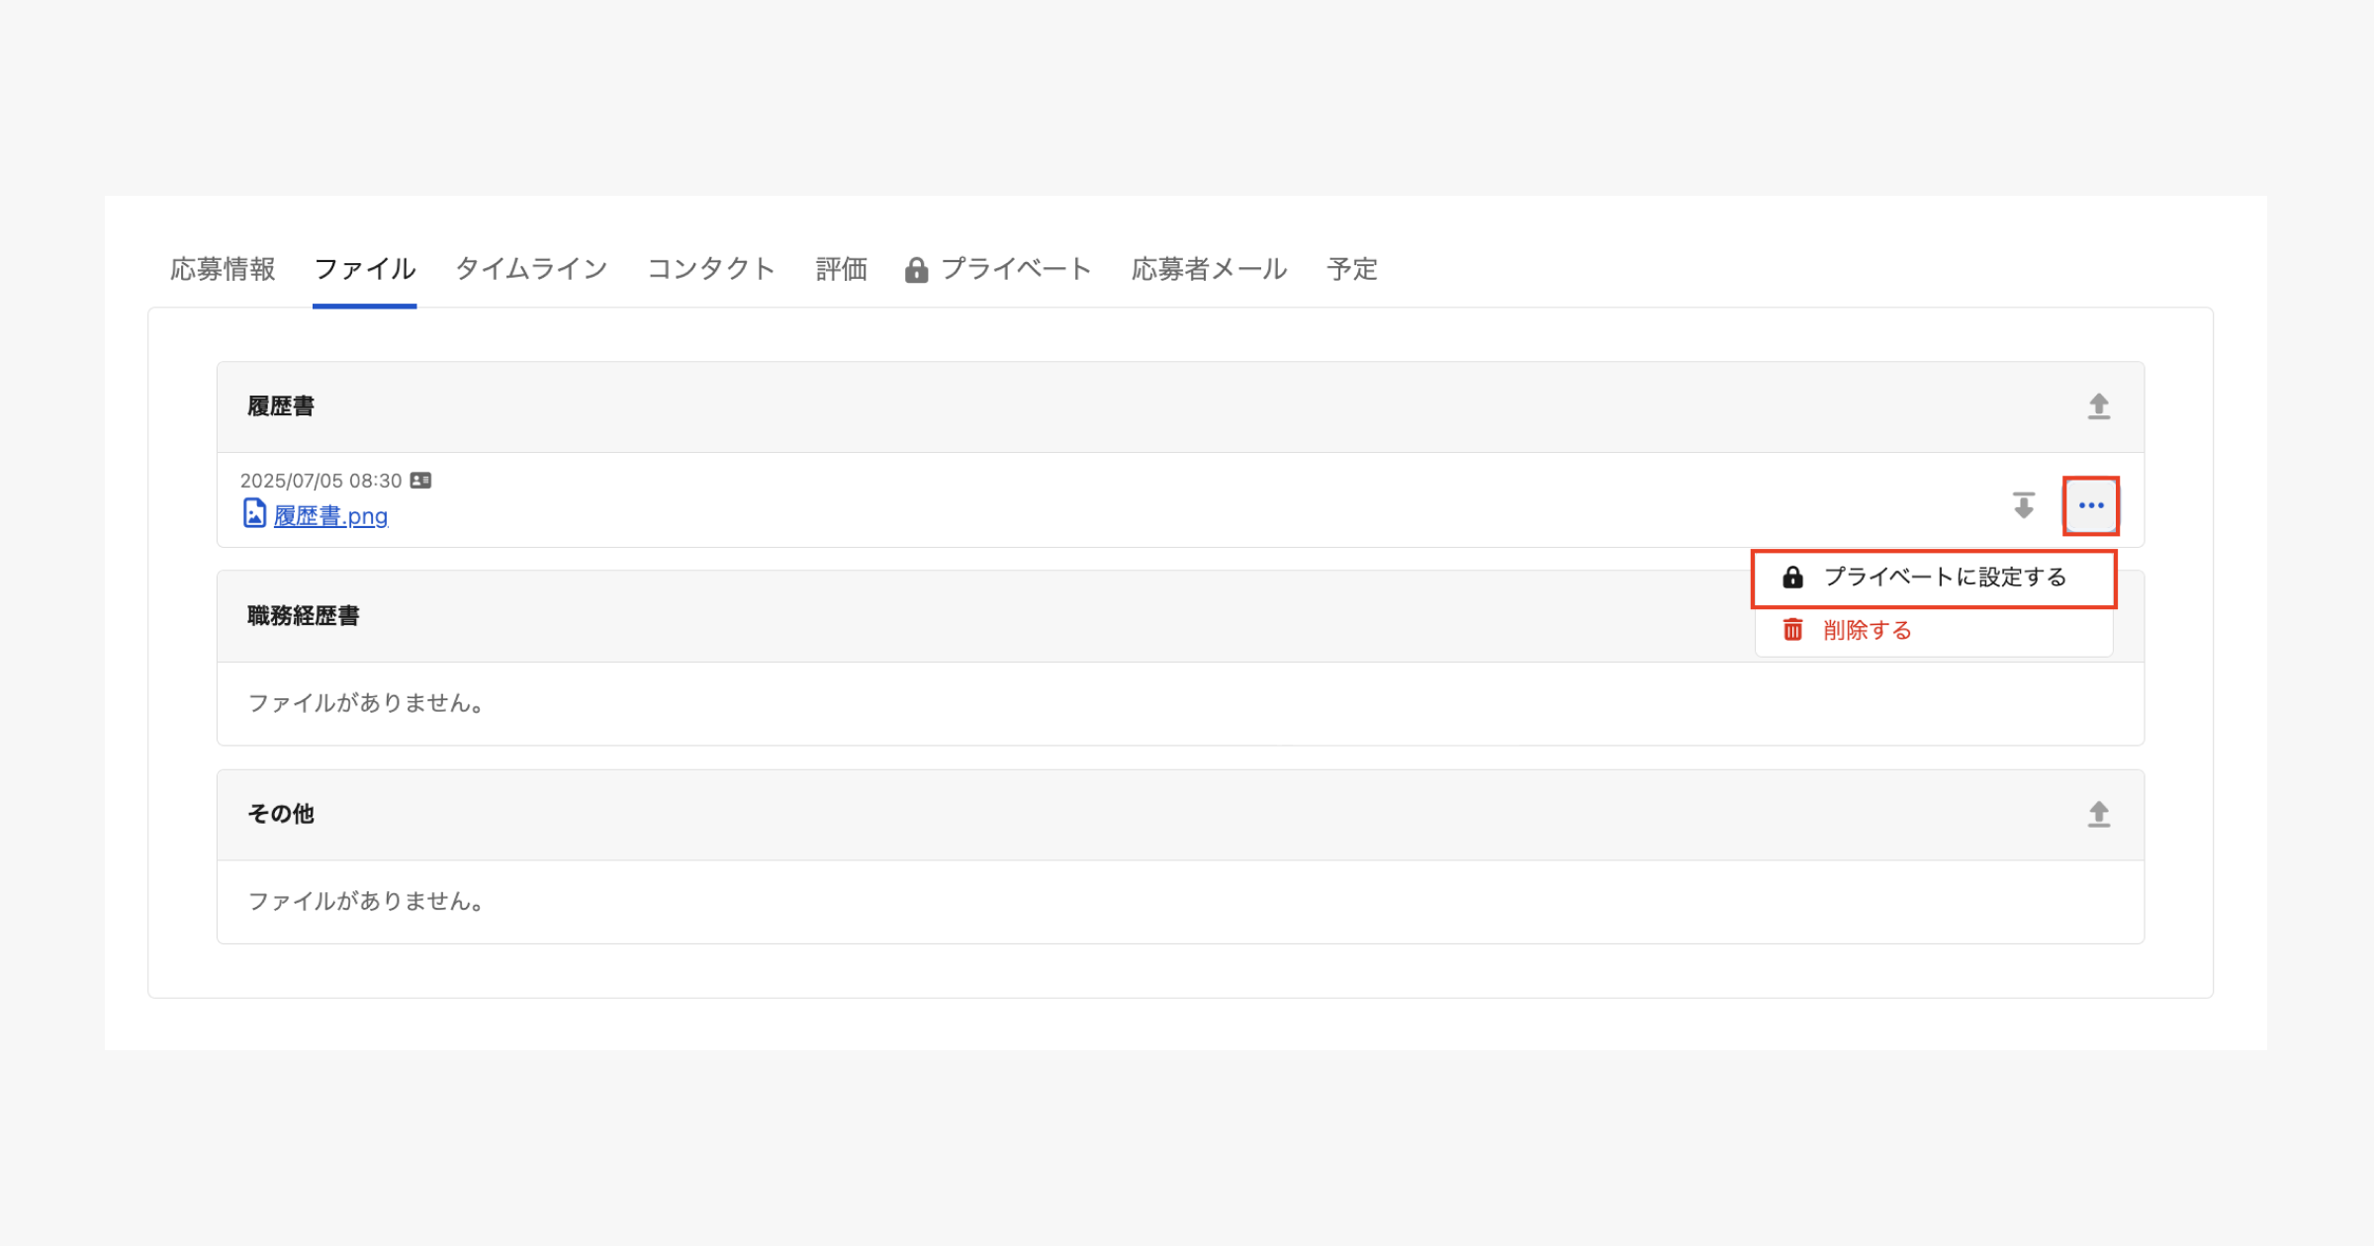Image resolution: width=2374 pixels, height=1246 pixels.
Task: Show the 予定 tab
Action: [x=1351, y=269]
